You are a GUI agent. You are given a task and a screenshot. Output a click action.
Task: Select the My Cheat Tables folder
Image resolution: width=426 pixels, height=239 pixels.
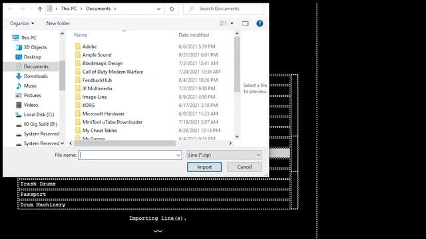click(100, 131)
